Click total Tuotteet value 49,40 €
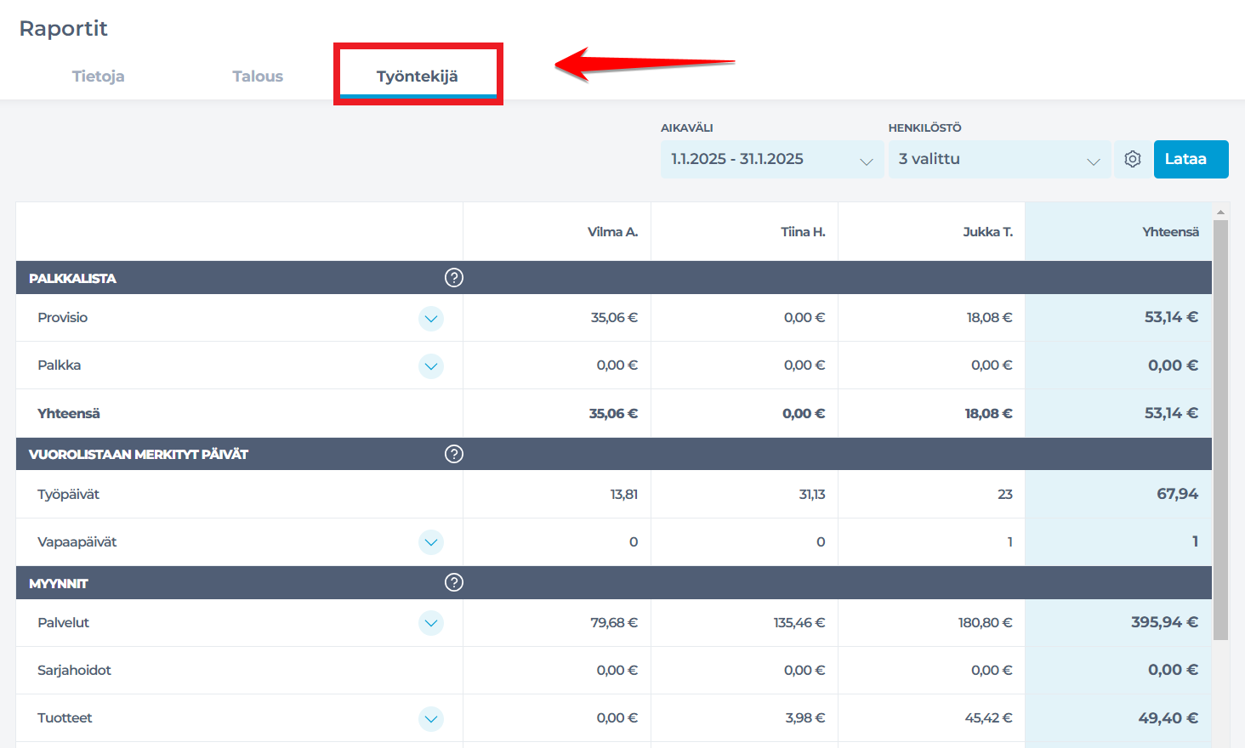 pyautogui.click(x=1168, y=718)
